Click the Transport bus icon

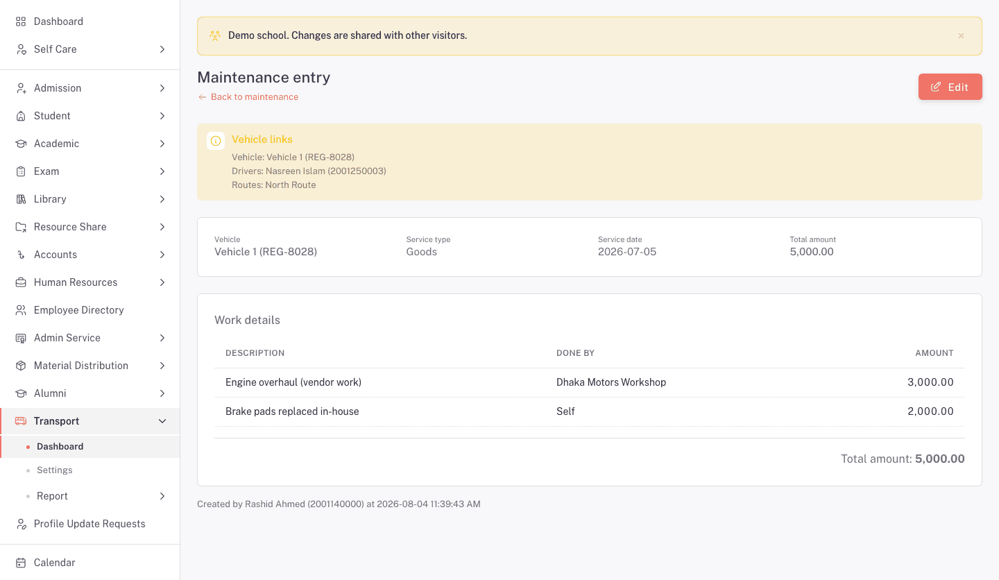21,421
